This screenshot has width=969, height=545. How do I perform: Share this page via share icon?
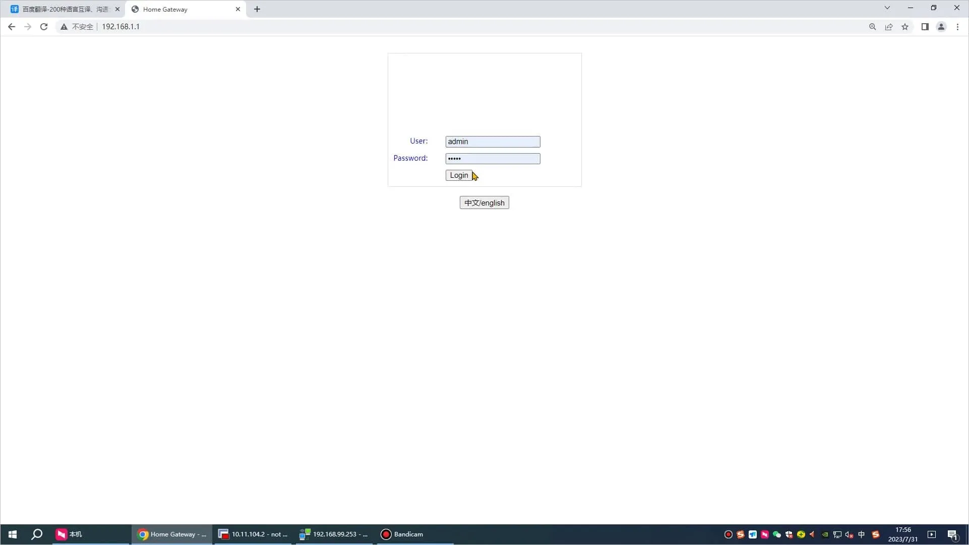(888, 27)
